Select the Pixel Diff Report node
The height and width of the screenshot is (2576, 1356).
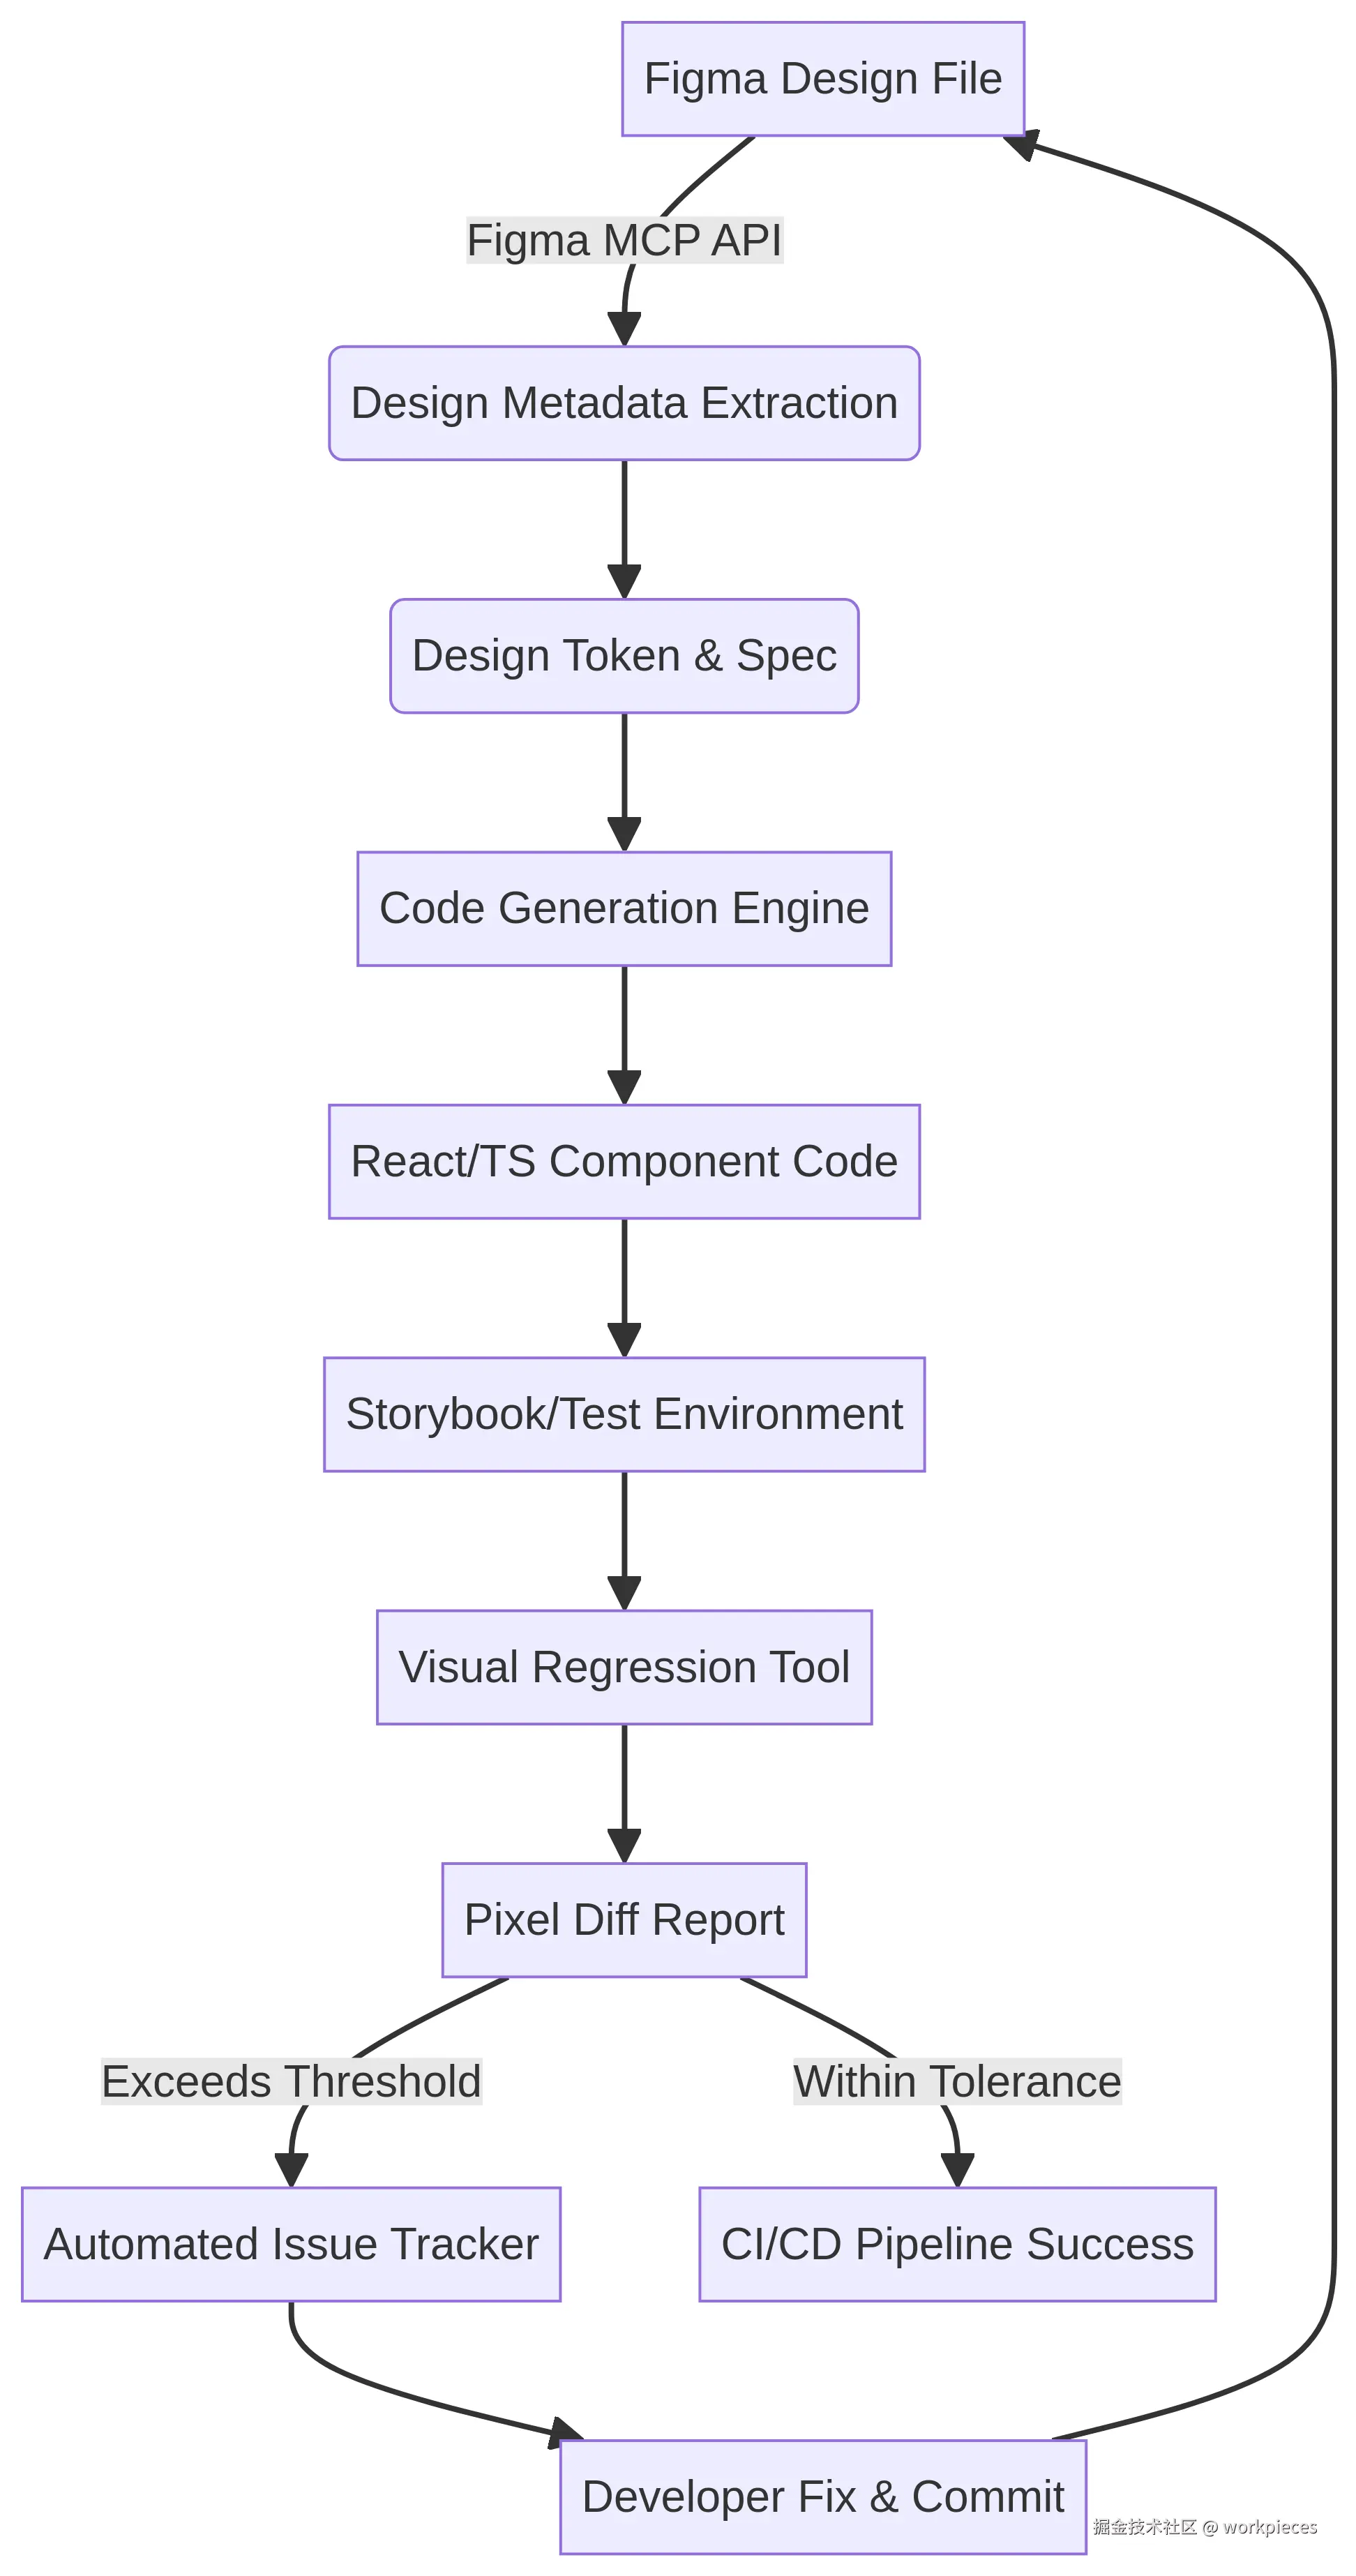tap(624, 1921)
